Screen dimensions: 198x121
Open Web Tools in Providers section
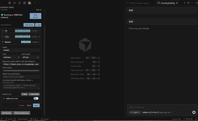[x=29, y=25]
